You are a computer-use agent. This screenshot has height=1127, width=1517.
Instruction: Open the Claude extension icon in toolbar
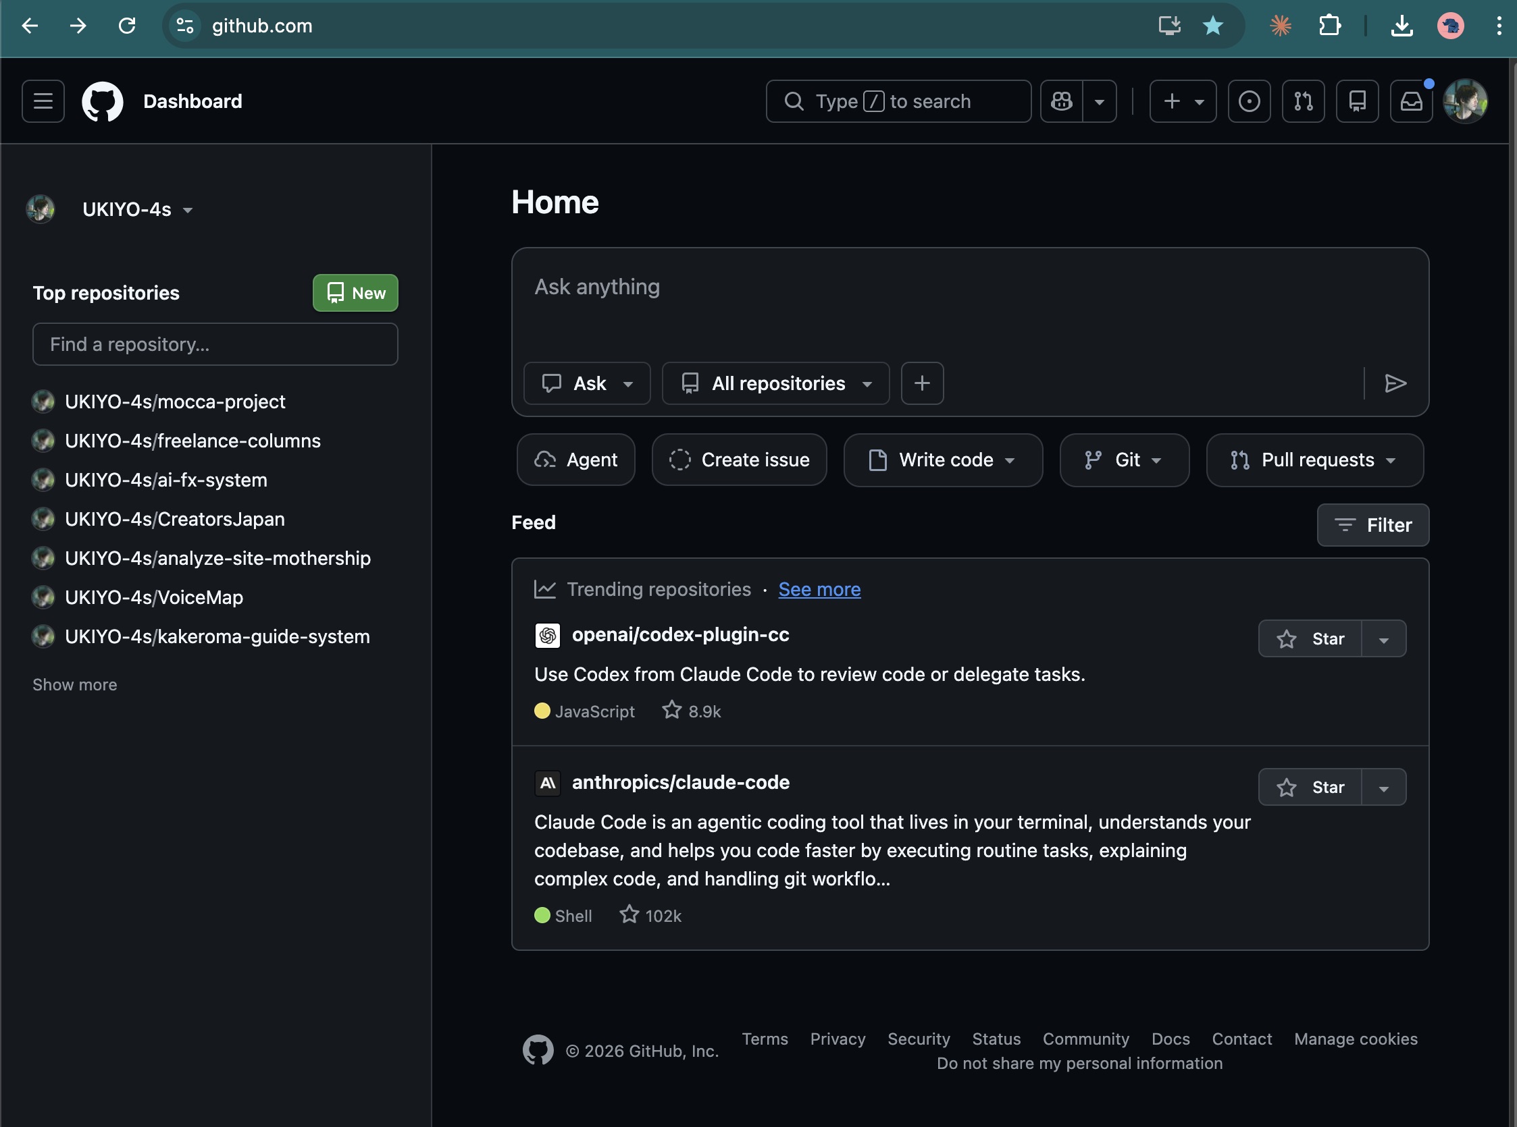tap(1281, 26)
